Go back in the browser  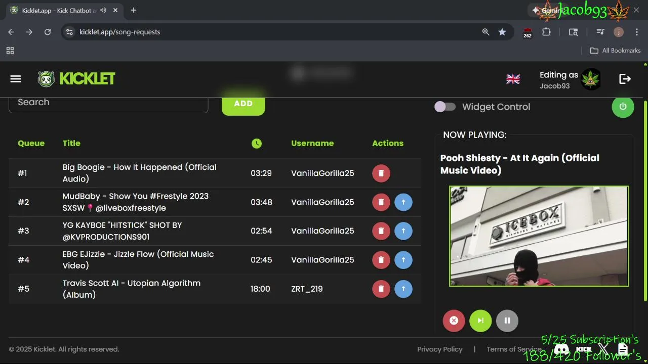click(x=11, y=32)
